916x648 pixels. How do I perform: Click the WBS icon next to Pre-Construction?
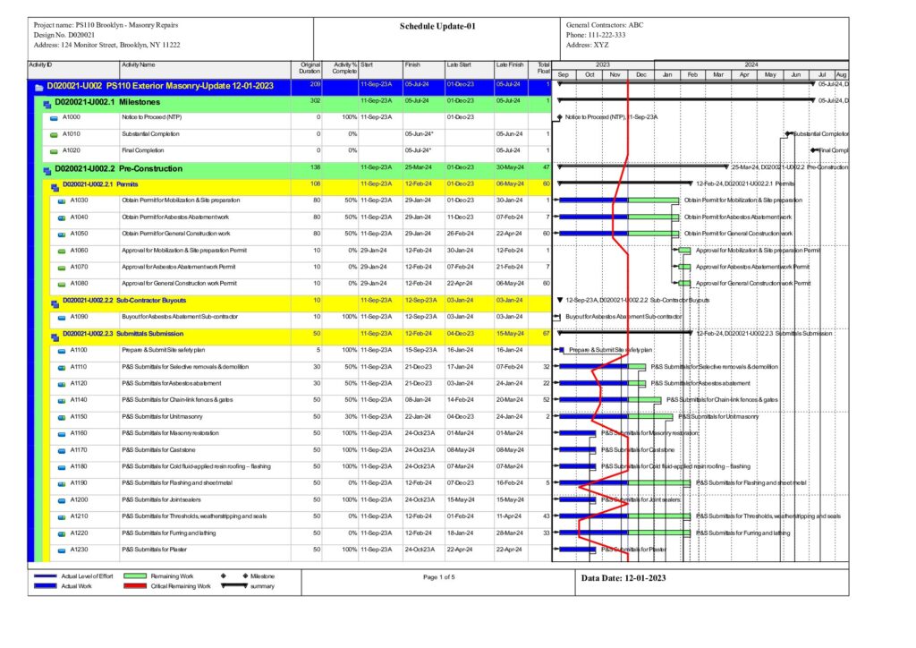point(47,168)
